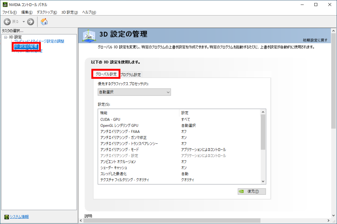Click the NVIDIA app icon in title bar

5,5
